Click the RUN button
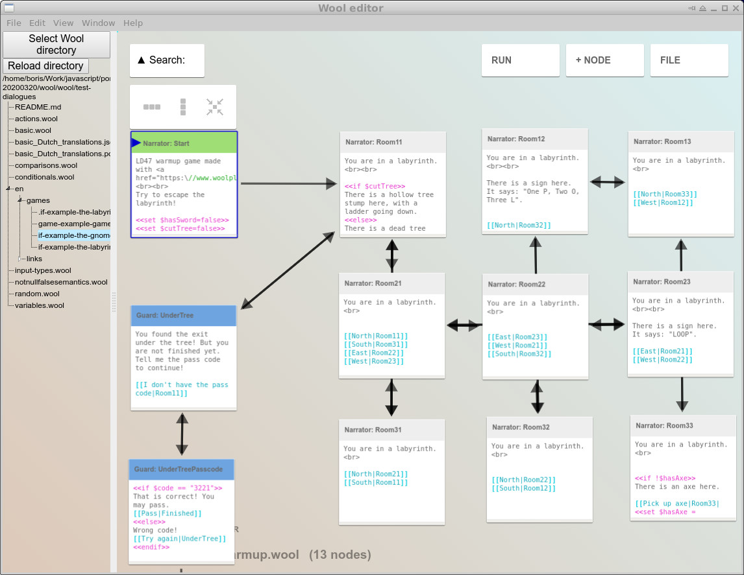 [x=521, y=60]
